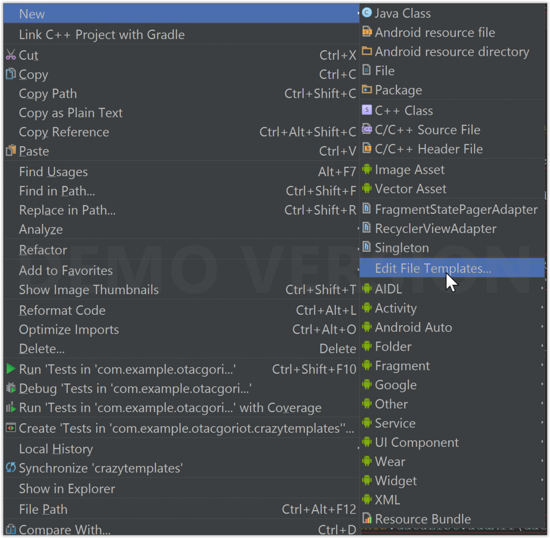Click the Android resource directory folder icon
Viewport: 550px width, 538px height.
pyautogui.click(x=367, y=51)
